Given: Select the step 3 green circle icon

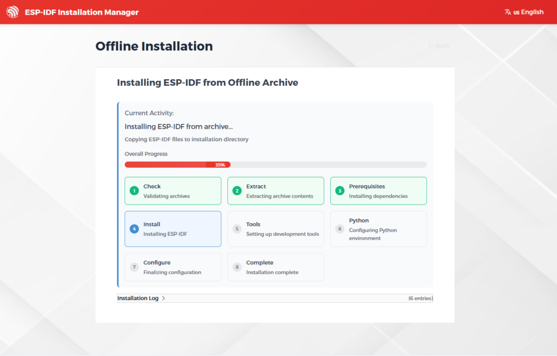Looking at the screenshot, I should pos(339,191).
